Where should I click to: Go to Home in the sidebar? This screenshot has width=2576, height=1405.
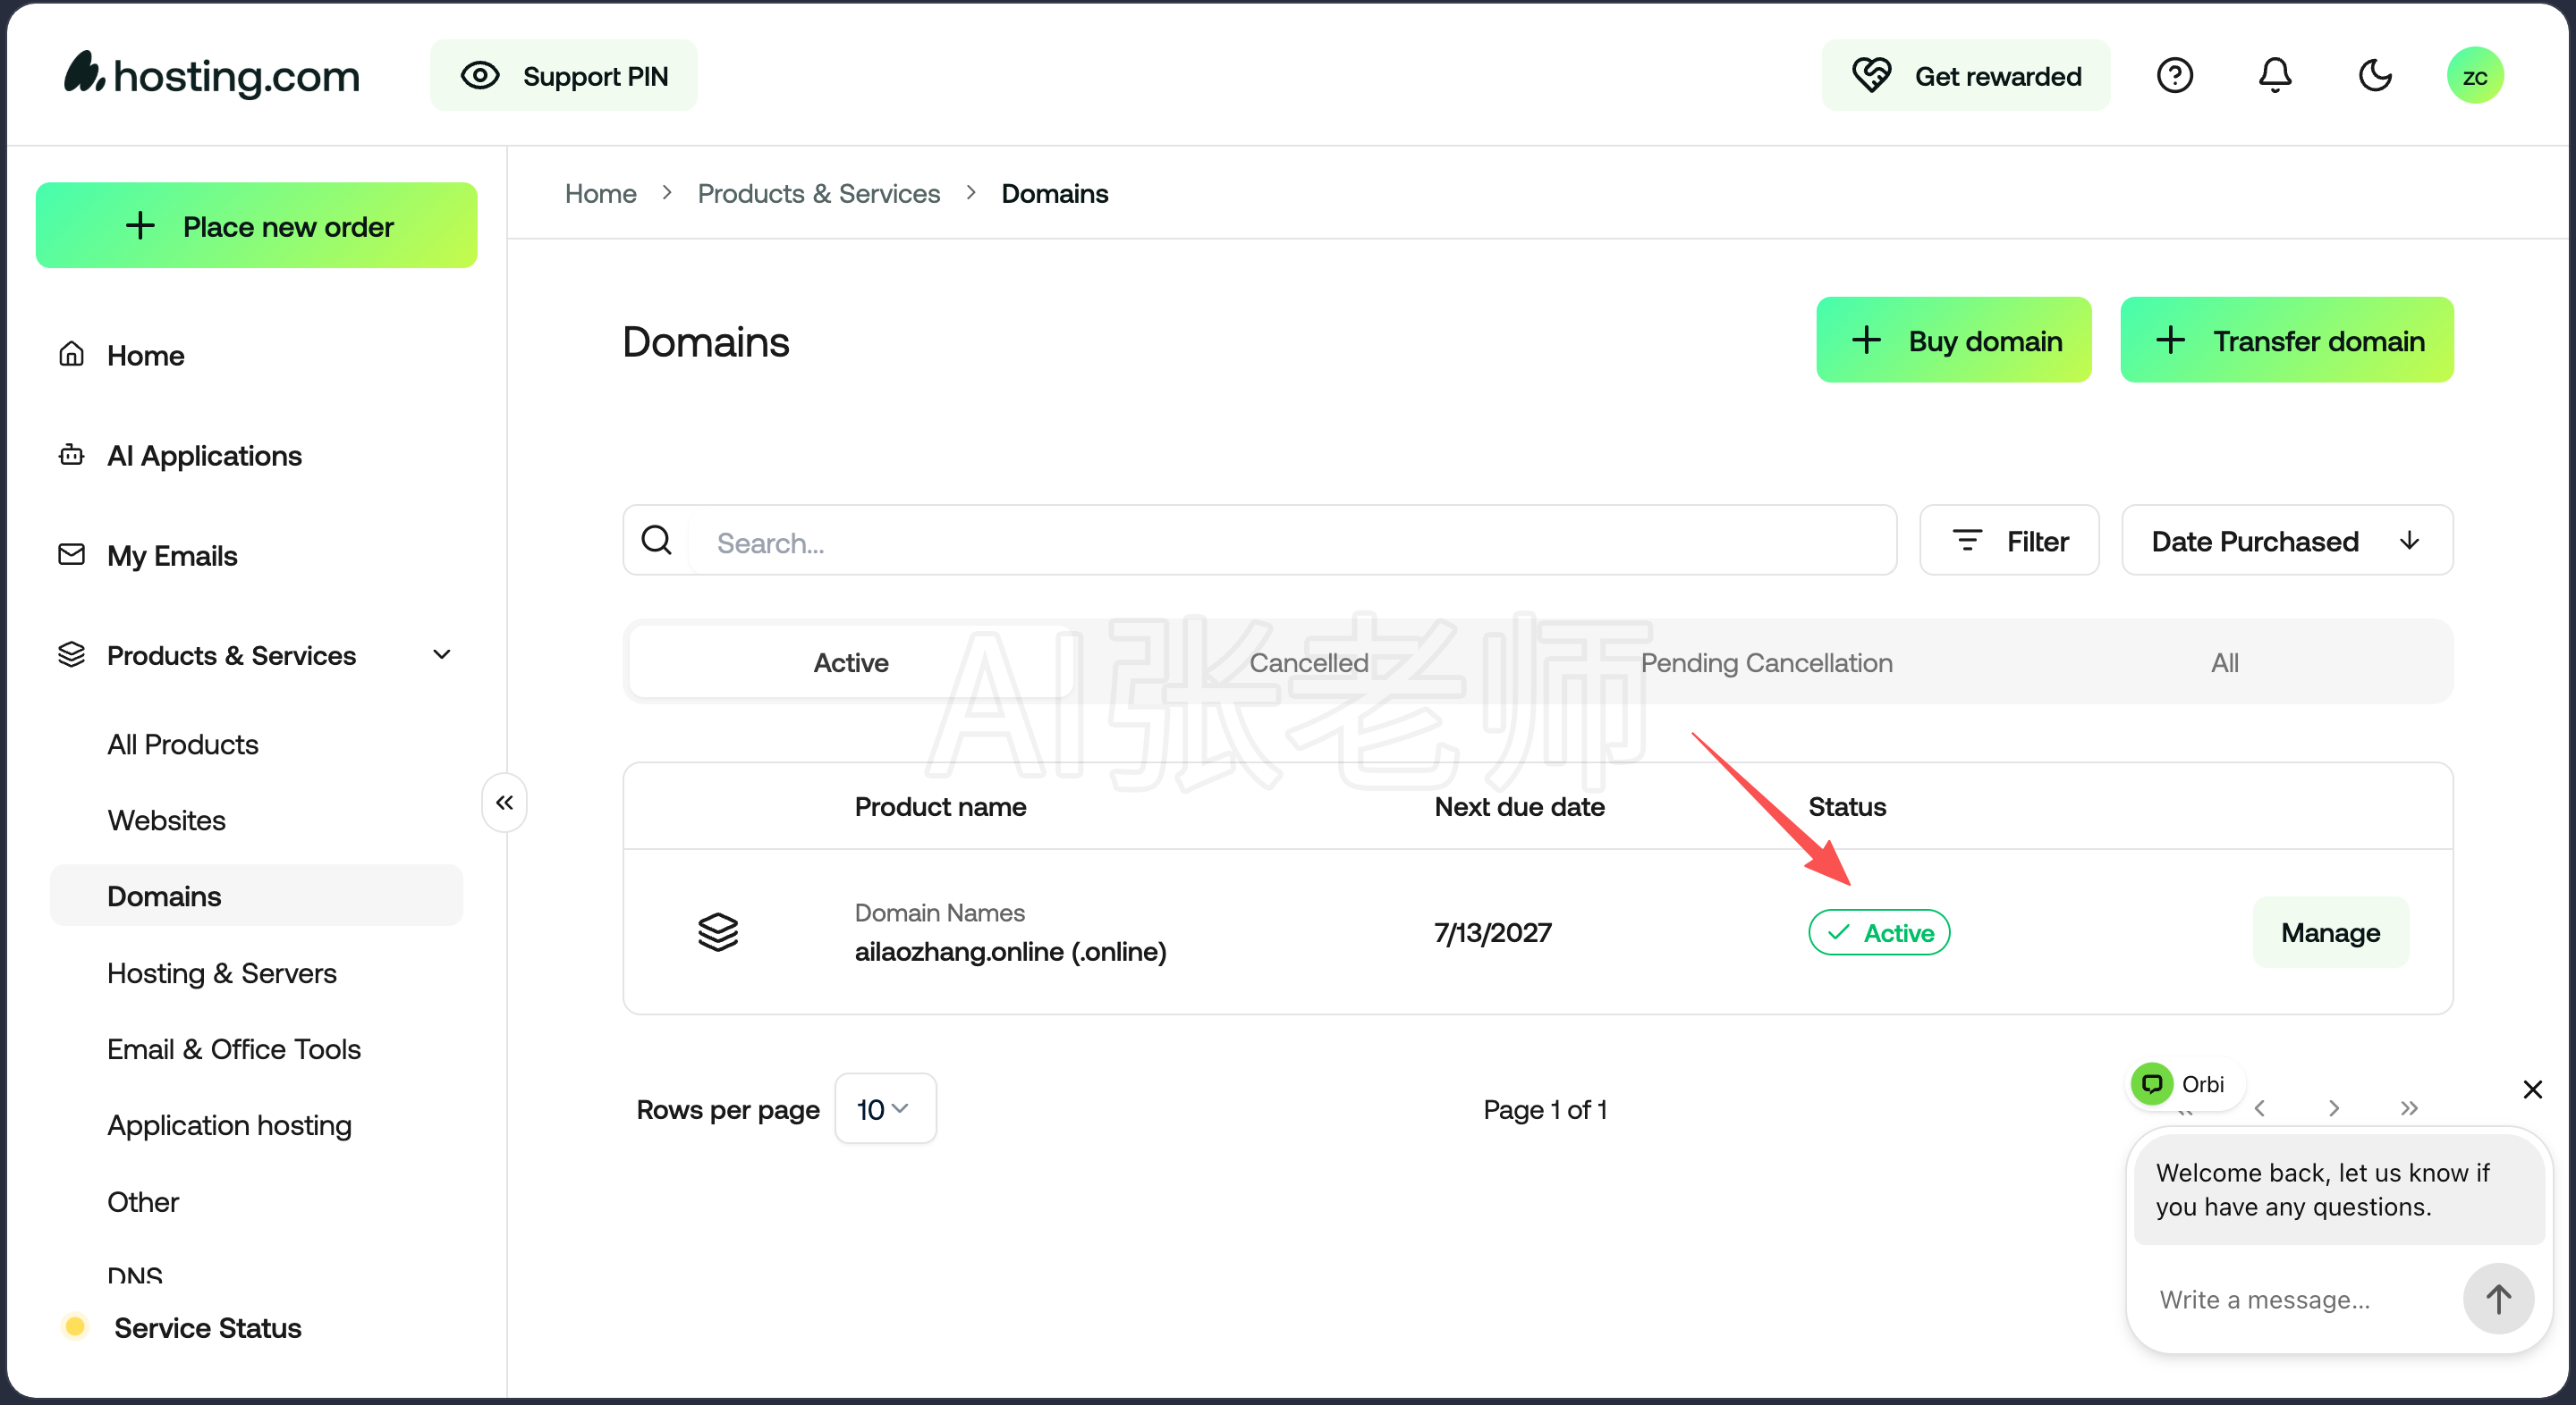pyautogui.click(x=146, y=356)
